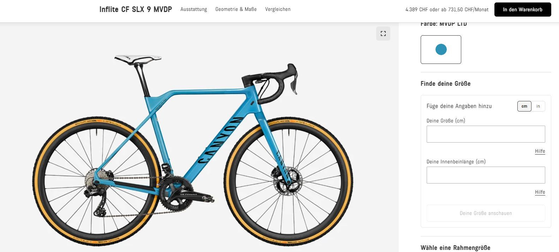The width and height of the screenshot is (559, 252).
Task: Click the Finde deine Größe heading
Action: pyautogui.click(x=445, y=84)
